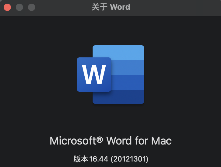Click the greyed-out zoom window button
The width and height of the screenshot is (221, 167).
(32, 7)
